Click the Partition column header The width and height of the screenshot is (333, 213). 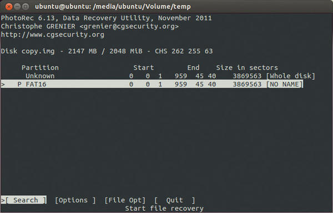tap(40, 68)
